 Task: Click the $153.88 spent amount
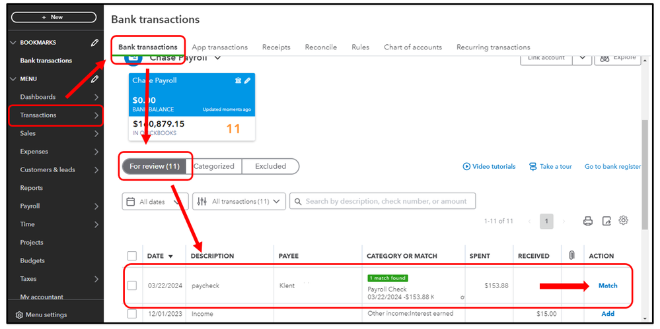point(496,285)
